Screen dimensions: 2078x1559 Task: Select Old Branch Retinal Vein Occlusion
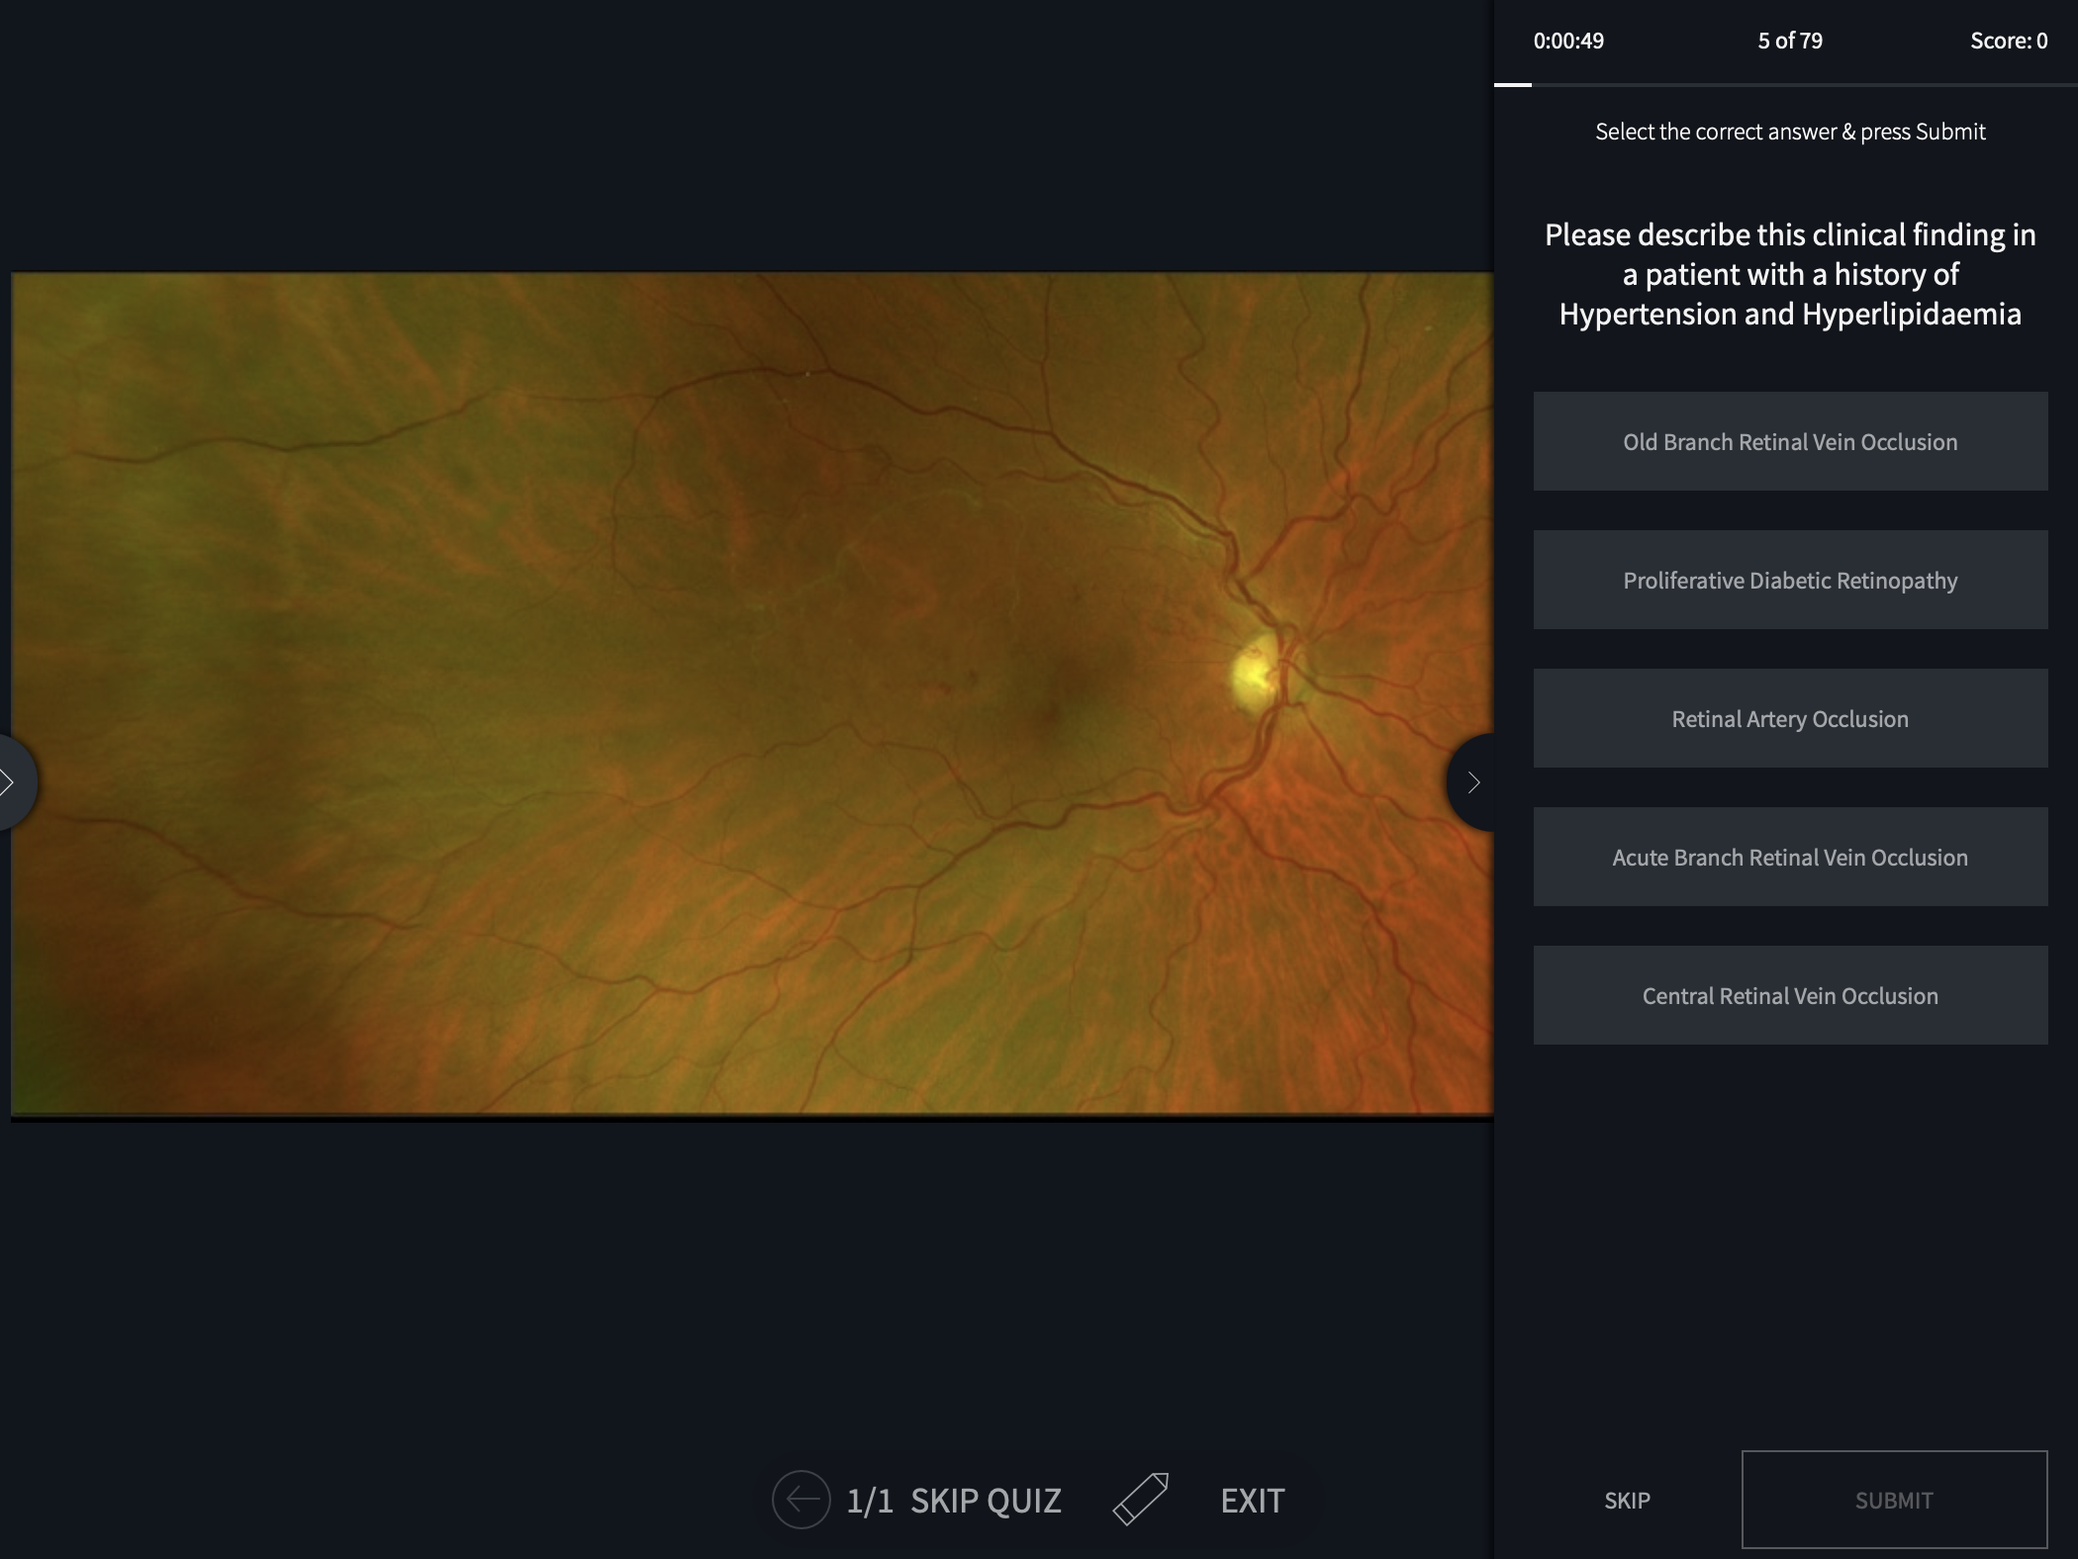pos(1789,441)
